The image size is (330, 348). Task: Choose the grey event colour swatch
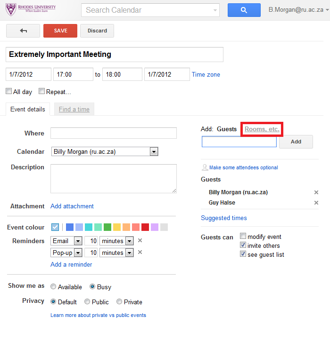164,227
